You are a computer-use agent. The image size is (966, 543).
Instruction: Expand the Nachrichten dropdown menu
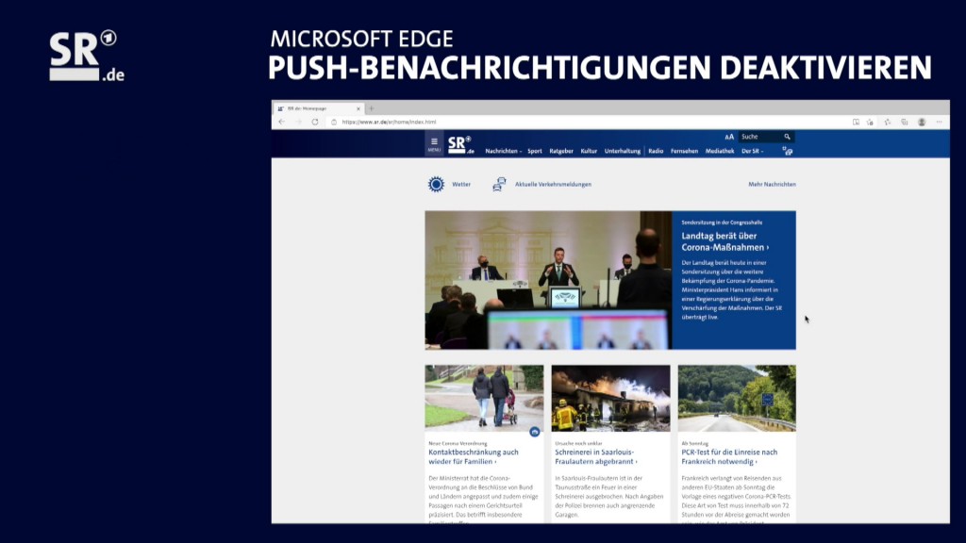pos(504,151)
